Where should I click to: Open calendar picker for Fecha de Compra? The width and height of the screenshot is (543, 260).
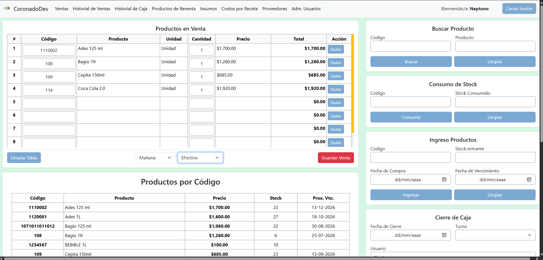tap(444, 179)
